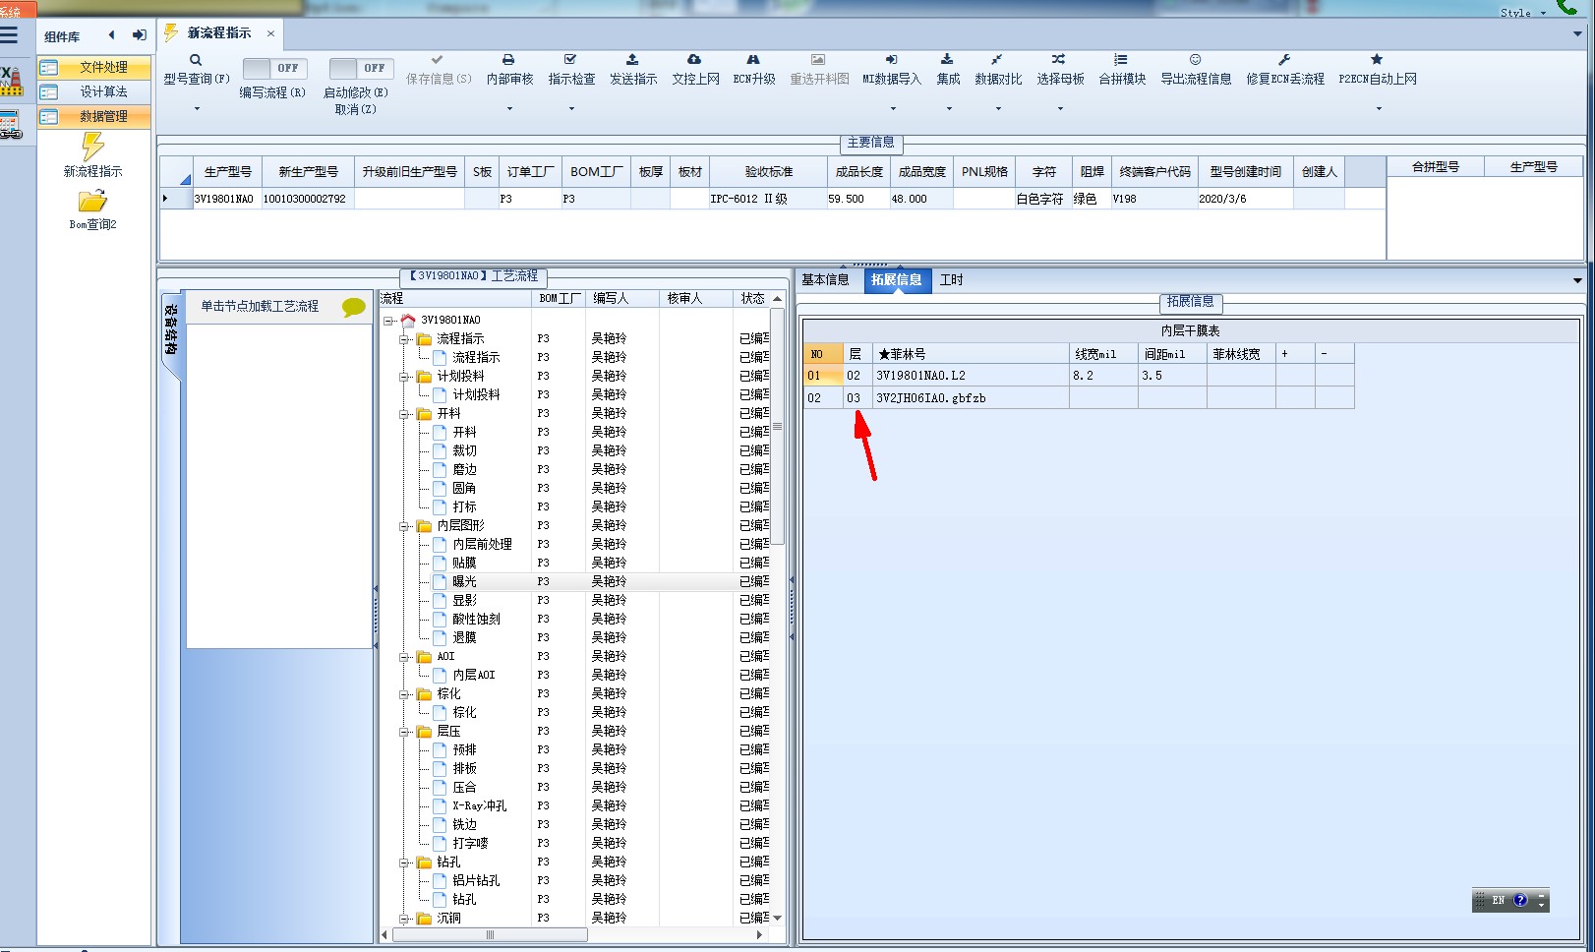1595x952 pixels.
Task: Switch to the 拓展信息 tab
Action: 897,280
